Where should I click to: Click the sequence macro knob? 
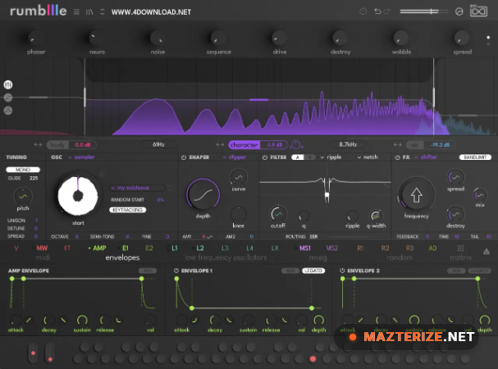(x=218, y=39)
